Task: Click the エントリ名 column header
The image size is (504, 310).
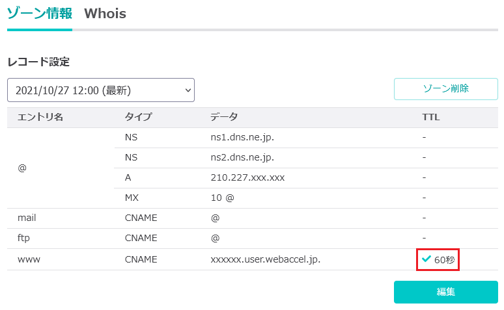Action: 40,117
